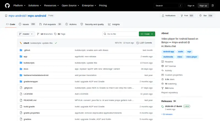Click the Notifications bell icon

click(163, 16)
